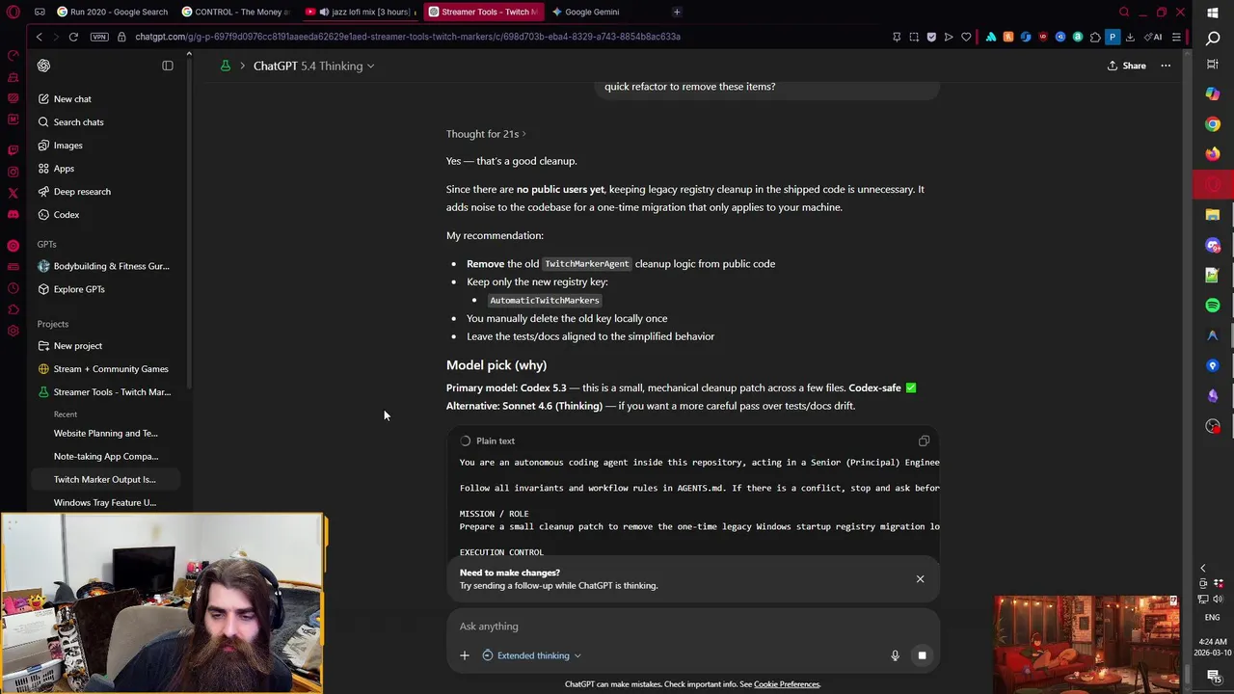Create a New project
The image size is (1234, 694).
(106, 345)
